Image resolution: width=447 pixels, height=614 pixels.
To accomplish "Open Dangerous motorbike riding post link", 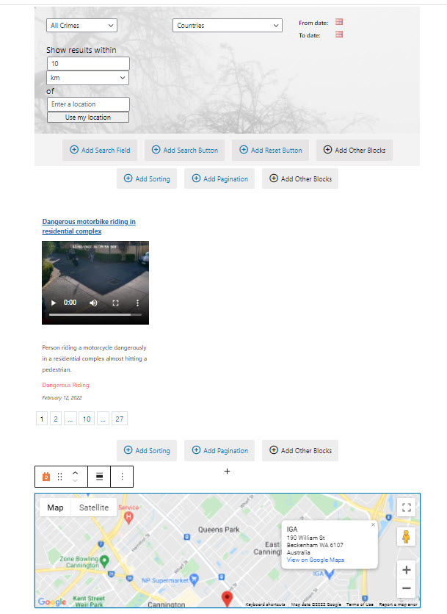I will point(89,226).
